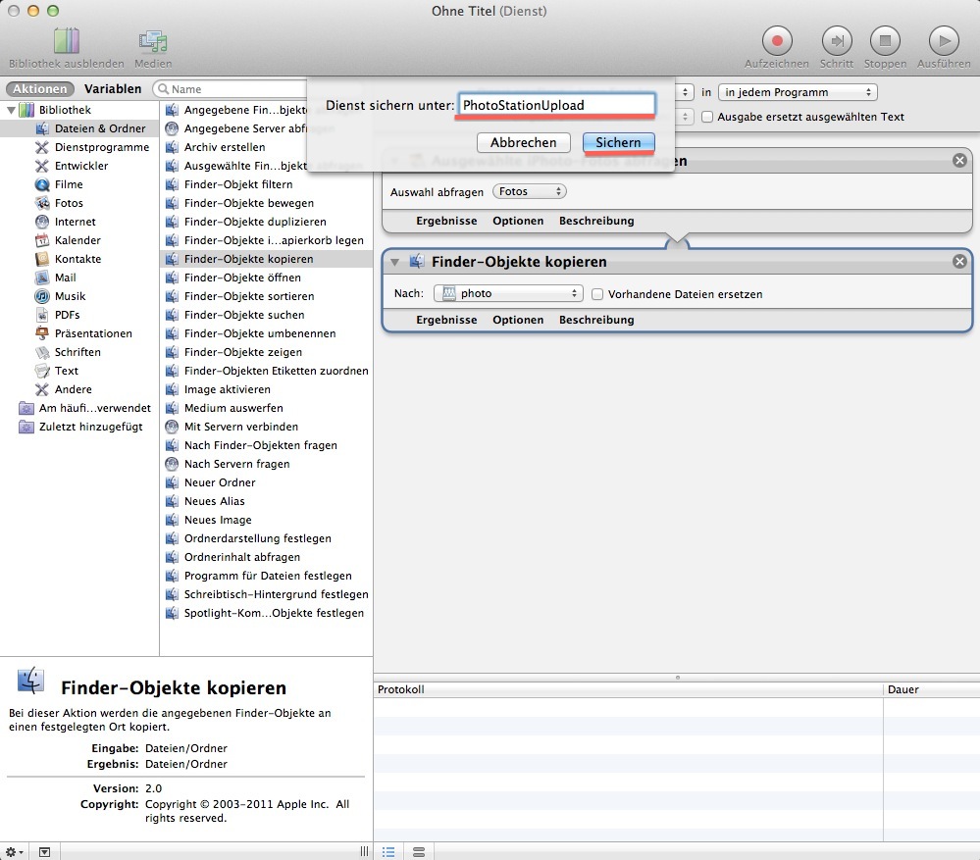Open the Nach destination dropdown showing photo
980x860 pixels.
click(x=507, y=293)
